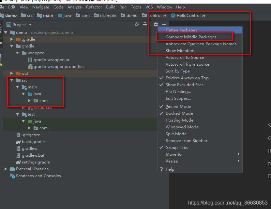Collapse the src folder node

pyautogui.click(x=12, y=80)
